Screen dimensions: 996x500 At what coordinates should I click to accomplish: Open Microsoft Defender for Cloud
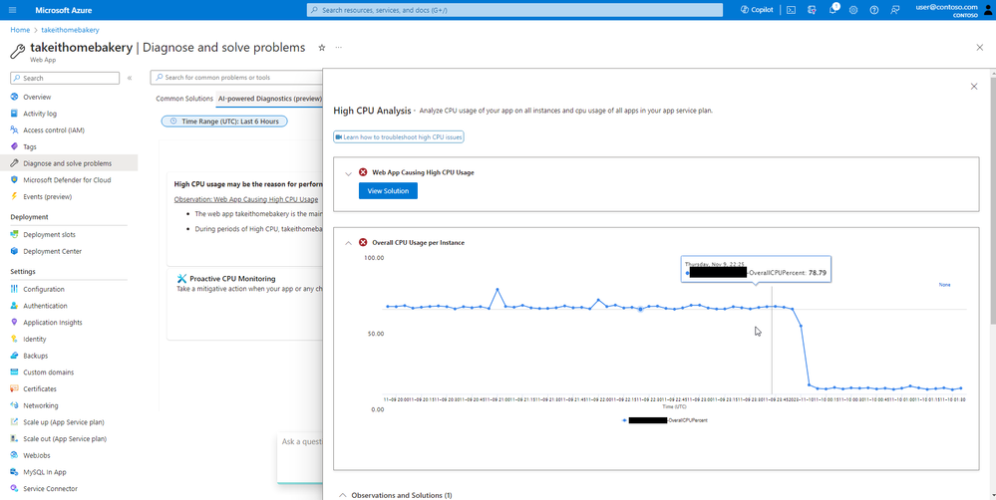pyautogui.click(x=67, y=179)
